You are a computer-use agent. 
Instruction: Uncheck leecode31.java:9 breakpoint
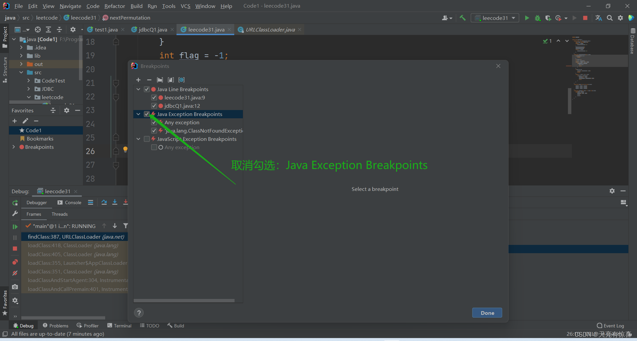(154, 97)
